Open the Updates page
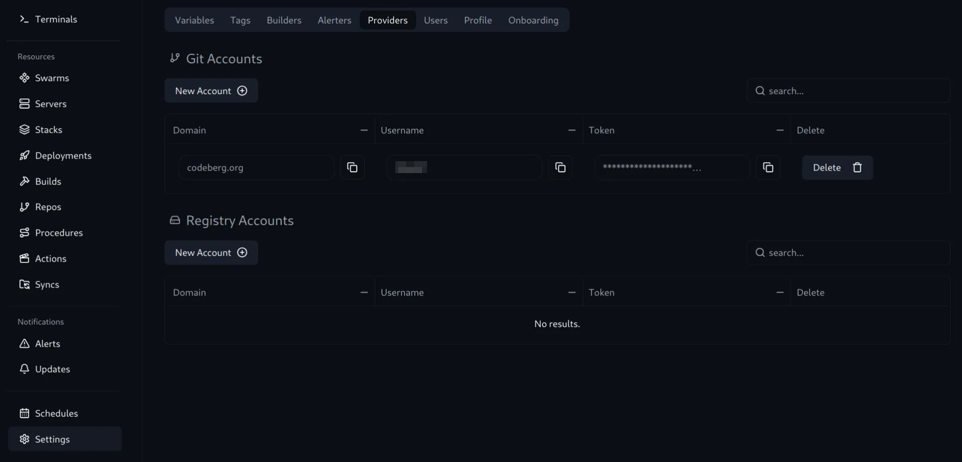The width and height of the screenshot is (962, 462). coord(65,369)
